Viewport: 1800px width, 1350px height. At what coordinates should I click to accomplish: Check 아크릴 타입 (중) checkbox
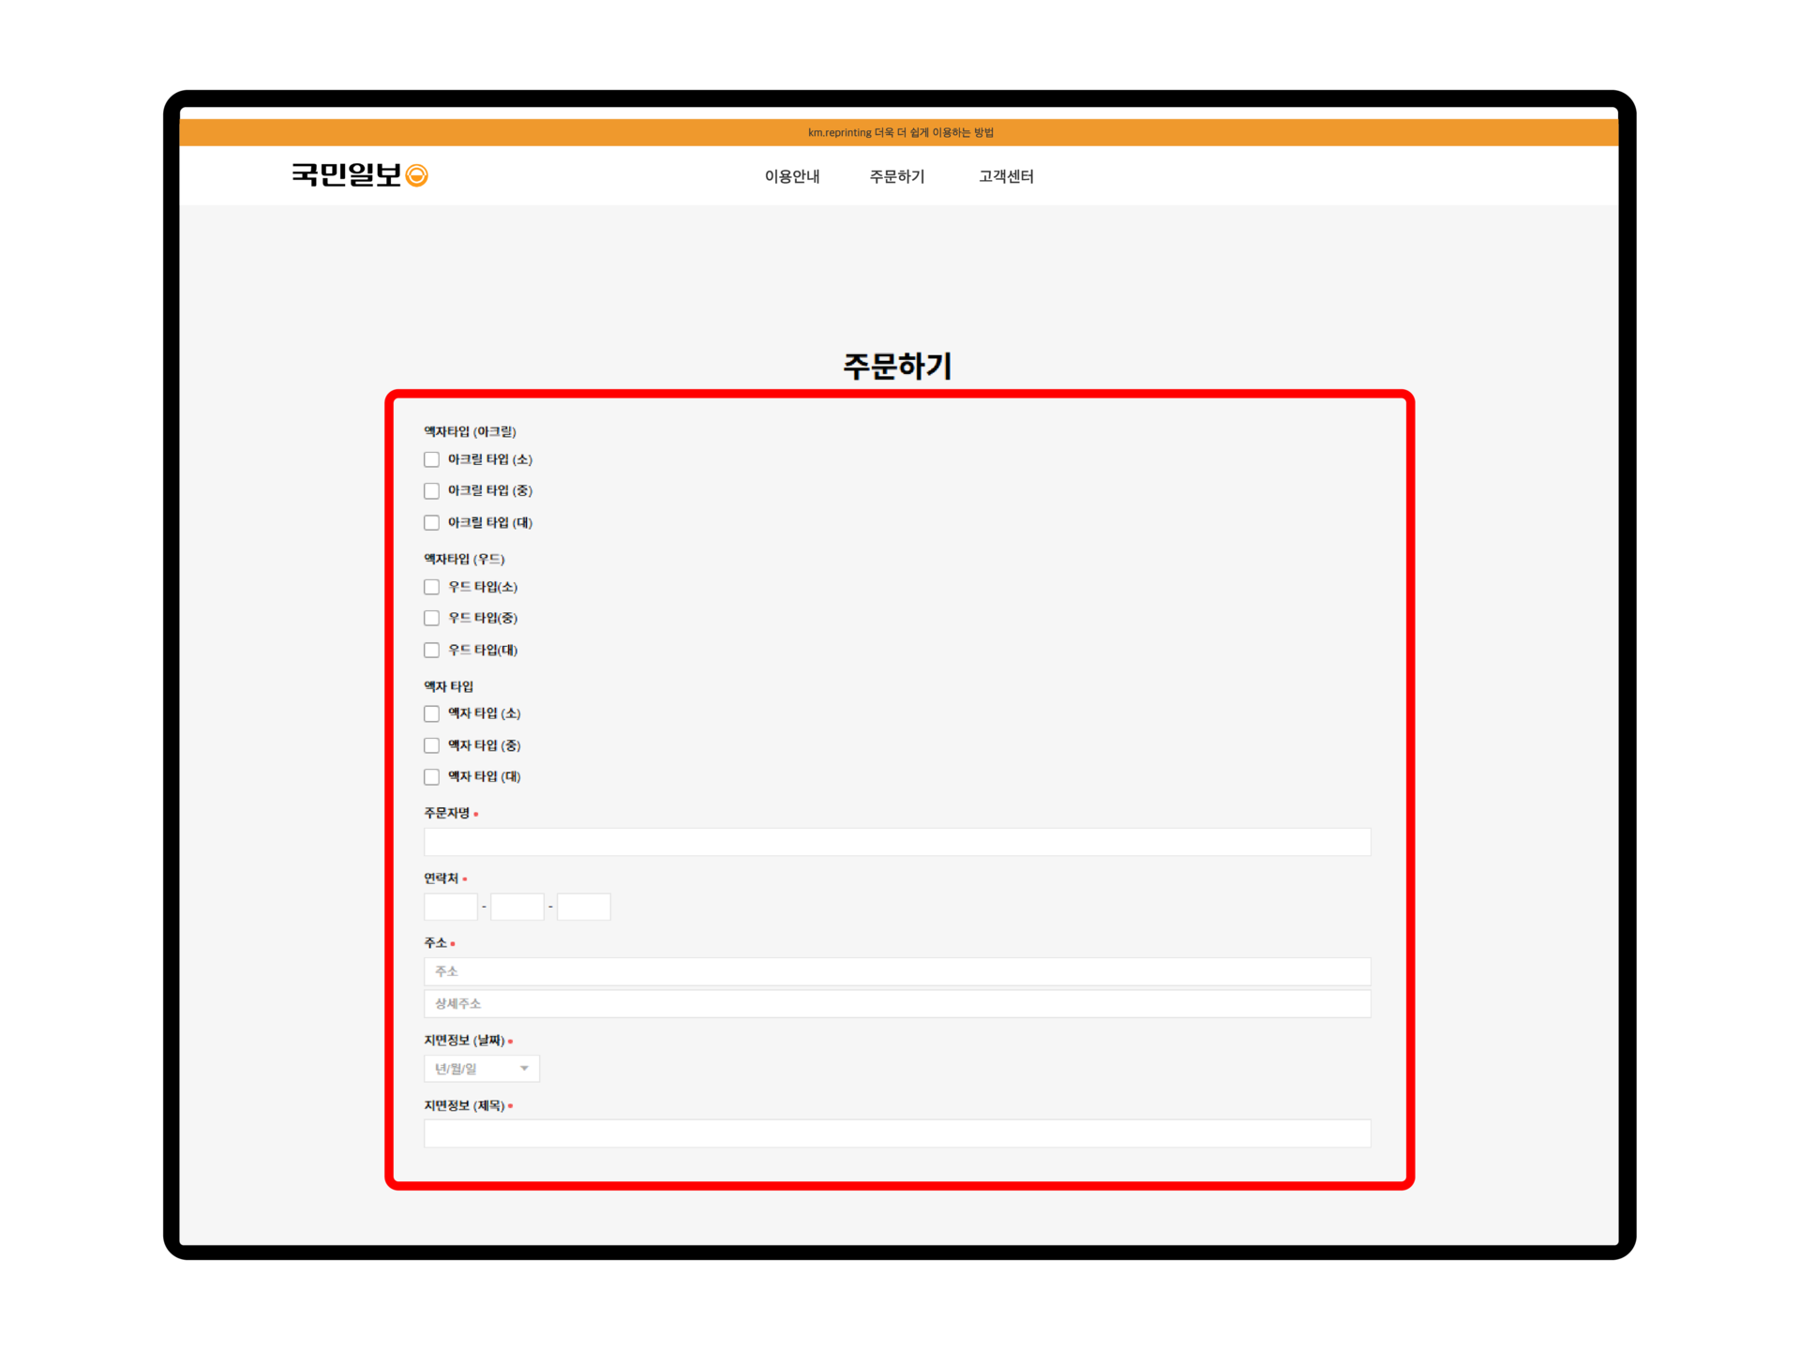click(431, 491)
